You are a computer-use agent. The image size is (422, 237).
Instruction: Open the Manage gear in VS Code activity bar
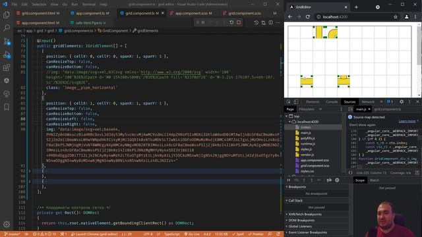point(7,224)
